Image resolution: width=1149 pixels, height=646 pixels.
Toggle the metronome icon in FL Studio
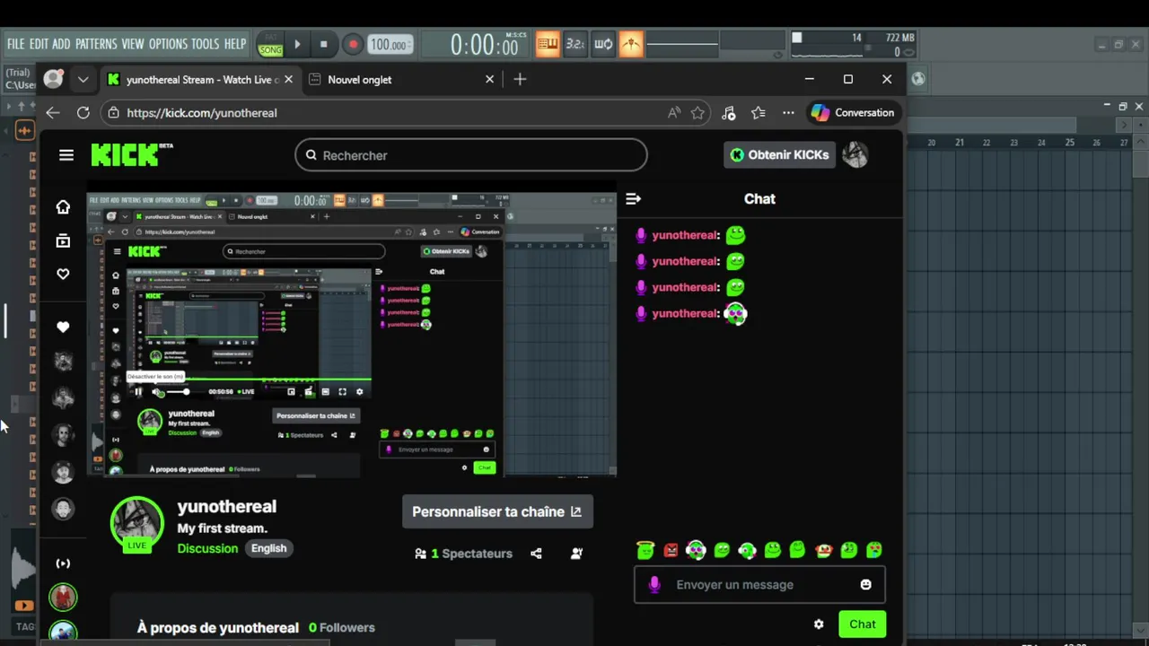[x=548, y=44]
